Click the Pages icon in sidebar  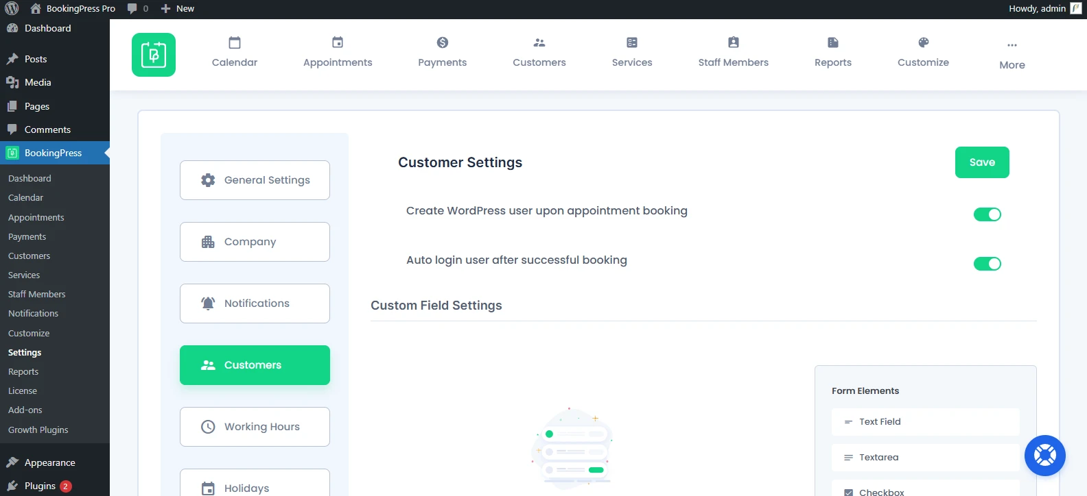[x=12, y=106]
